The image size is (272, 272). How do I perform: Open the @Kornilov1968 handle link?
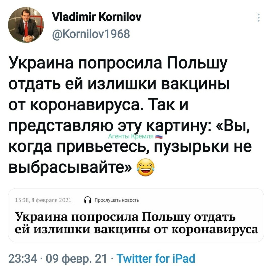pyautogui.click(x=91, y=34)
